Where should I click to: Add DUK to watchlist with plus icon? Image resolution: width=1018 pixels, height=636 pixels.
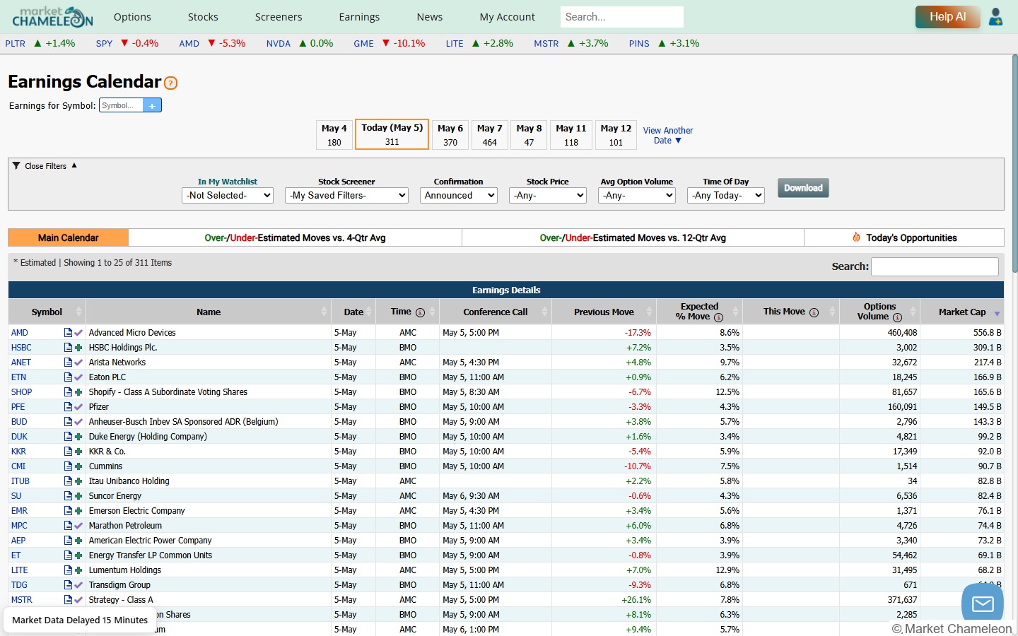coord(78,437)
